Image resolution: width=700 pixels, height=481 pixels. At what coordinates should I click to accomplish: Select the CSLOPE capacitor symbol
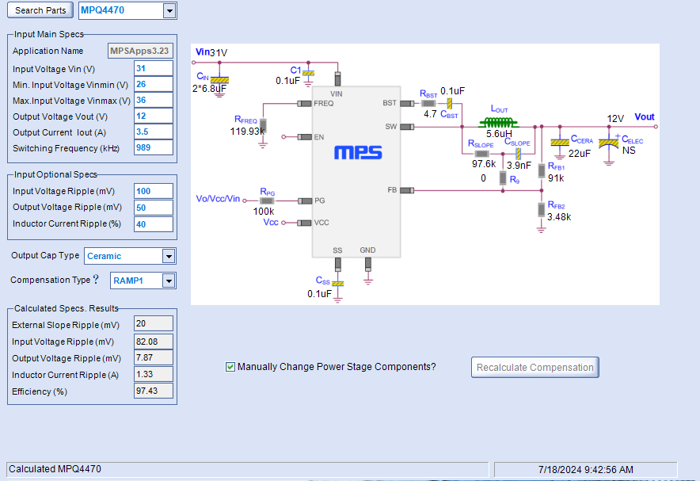(x=518, y=154)
